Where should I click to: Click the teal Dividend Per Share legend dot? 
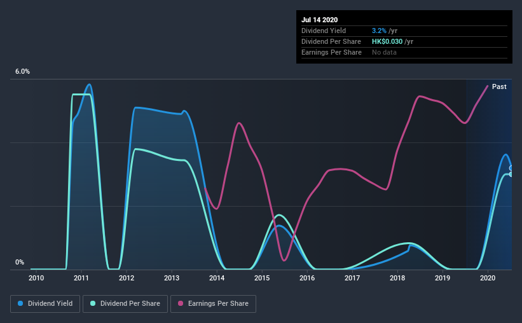[93, 303]
